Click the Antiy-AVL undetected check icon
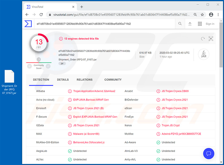Image resolution: width=224 pixels, height=165 pixels. [158, 159]
